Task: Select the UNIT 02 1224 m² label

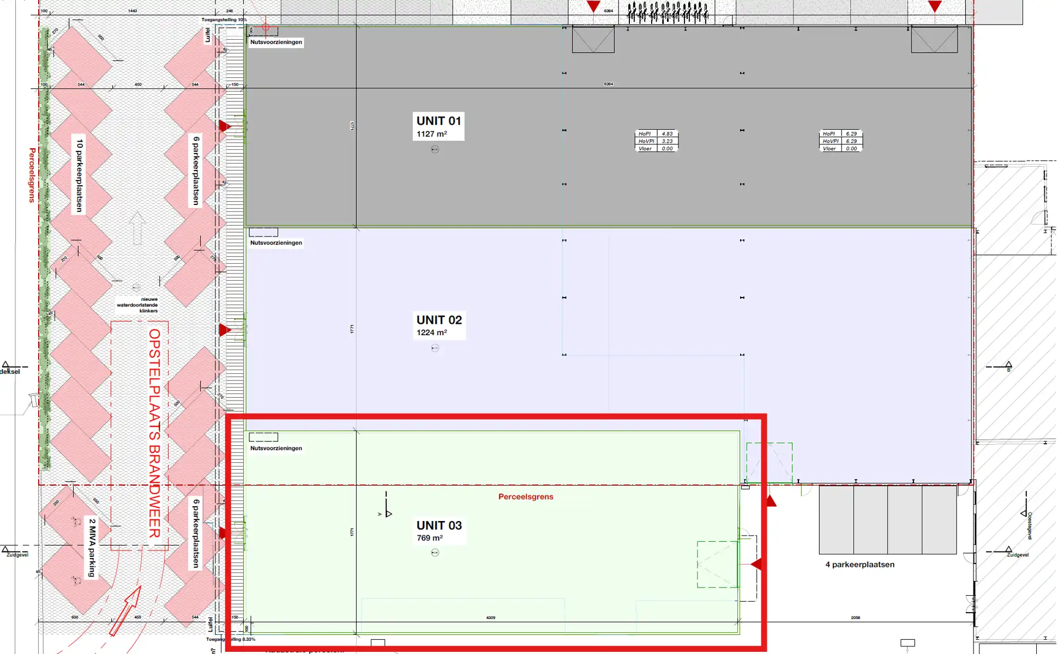Action: point(439,325)
